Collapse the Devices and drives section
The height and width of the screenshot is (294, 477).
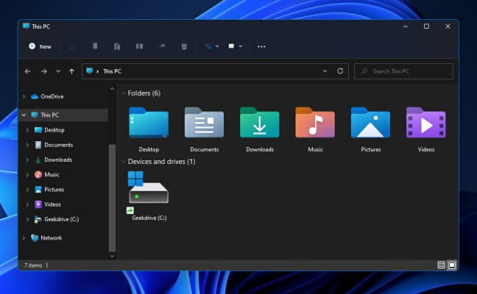click(122, 161)
